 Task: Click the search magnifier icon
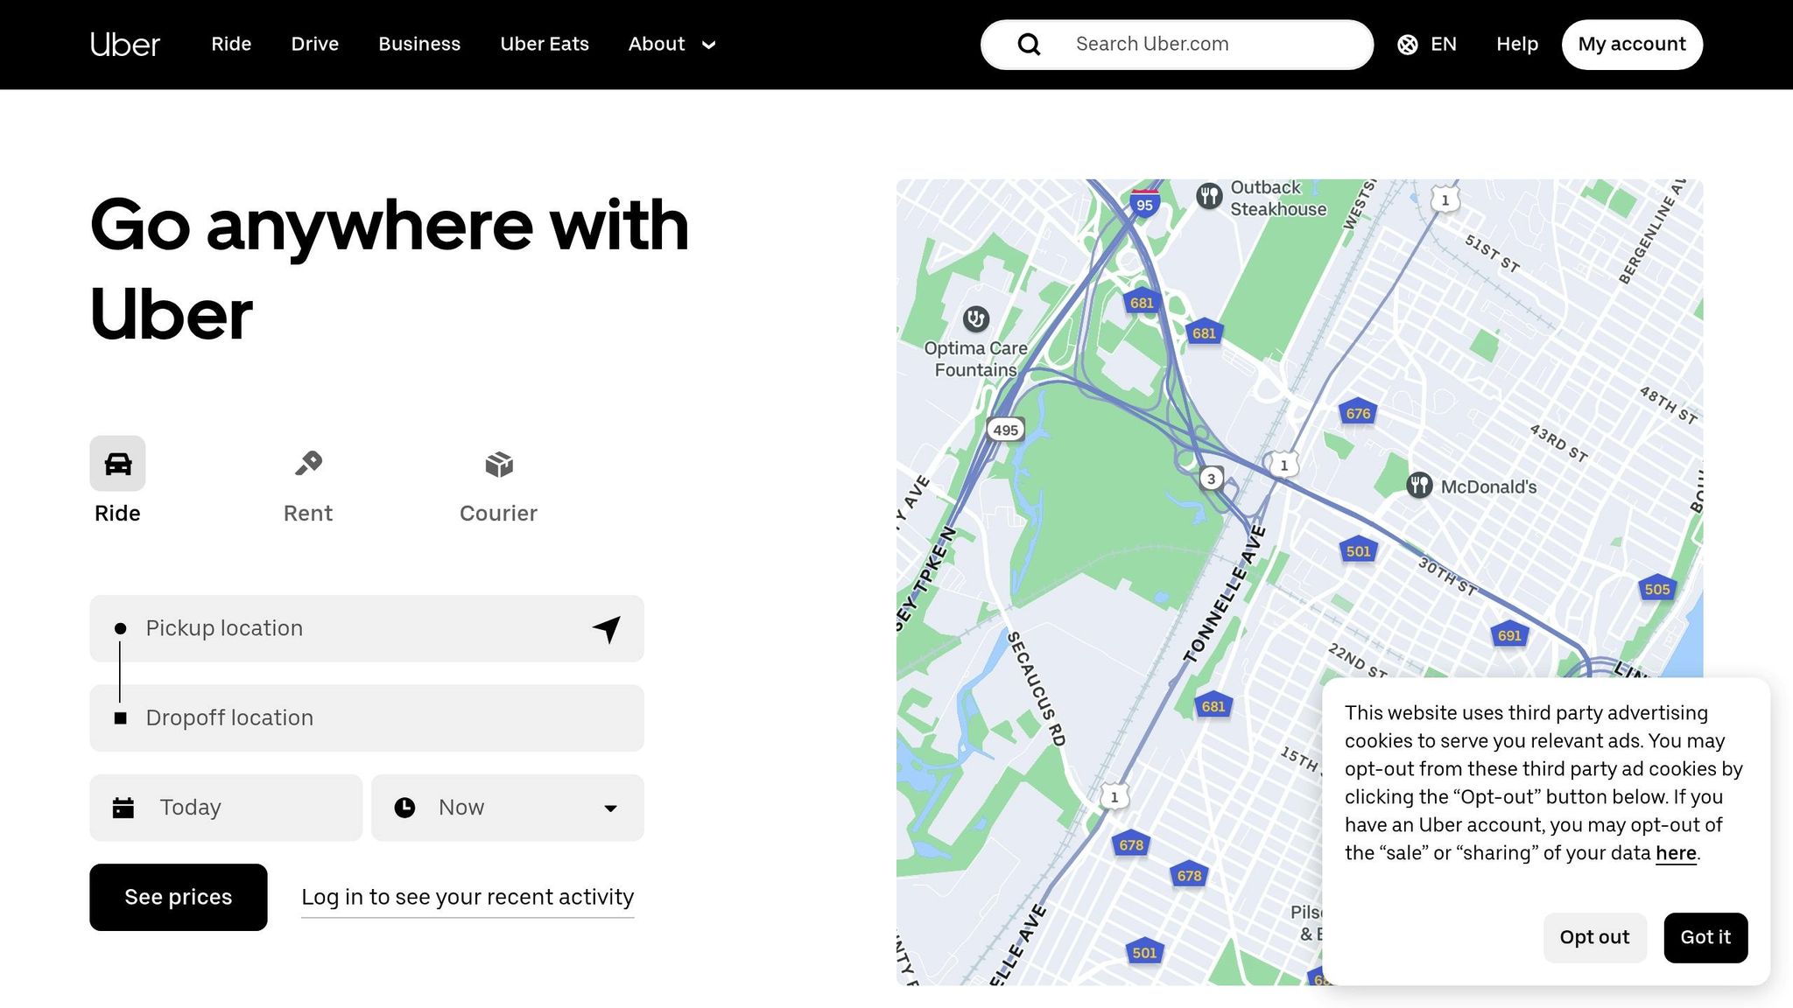pyautogui.click(x=1029, y=45)
